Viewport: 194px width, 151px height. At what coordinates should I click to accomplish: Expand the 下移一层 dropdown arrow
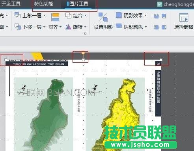(x=45, y=27)
